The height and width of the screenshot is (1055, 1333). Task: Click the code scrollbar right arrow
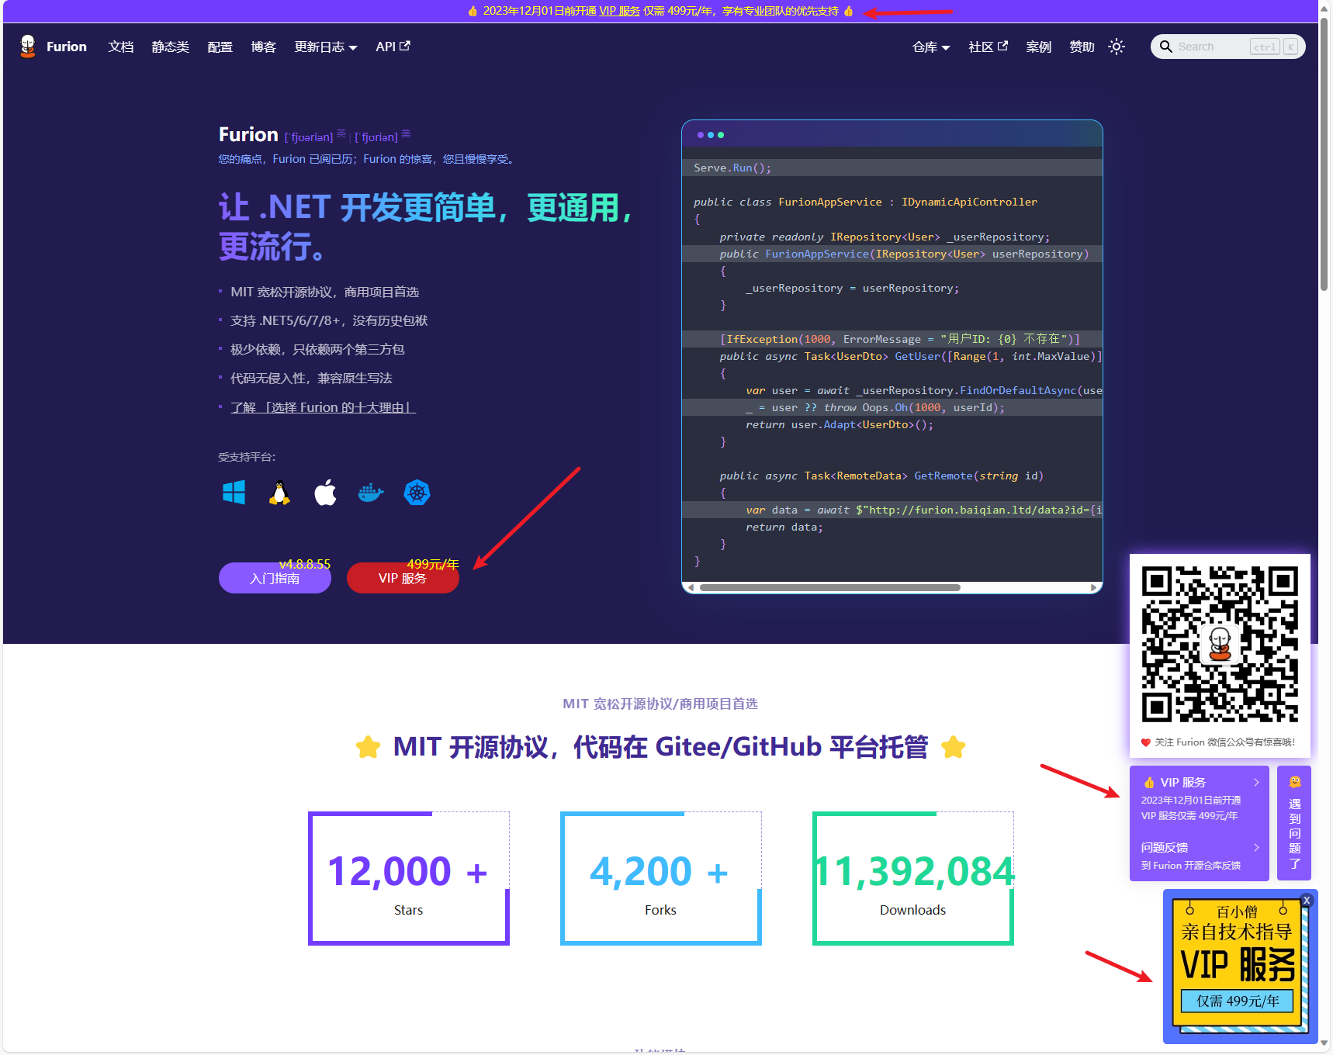pos(1094,587)
